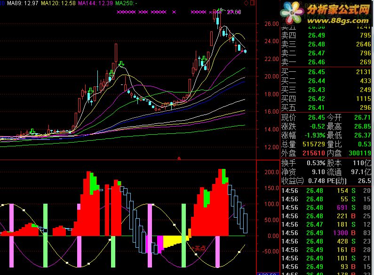Click the 14.00 price axis label
Viewport: 374px width, 275px height.
(271, 130)
